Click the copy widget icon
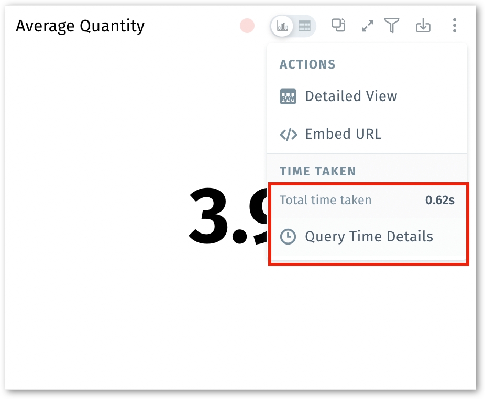The width and height of the screenshot is (485, 399). point(339,25)
